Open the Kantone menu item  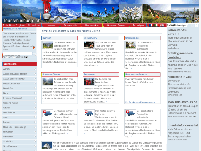(x=51, y=25)
